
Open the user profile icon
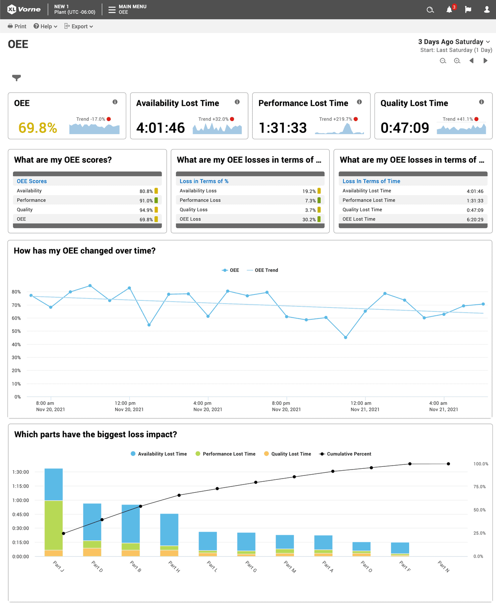tap(487, 9)
